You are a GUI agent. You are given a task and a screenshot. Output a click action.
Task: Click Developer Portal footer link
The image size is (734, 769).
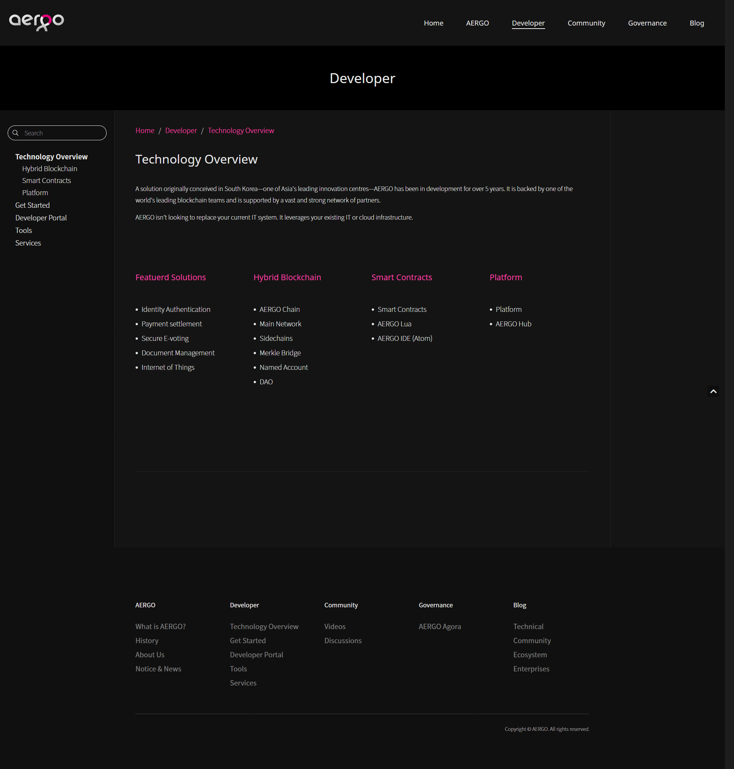point(257,655)
